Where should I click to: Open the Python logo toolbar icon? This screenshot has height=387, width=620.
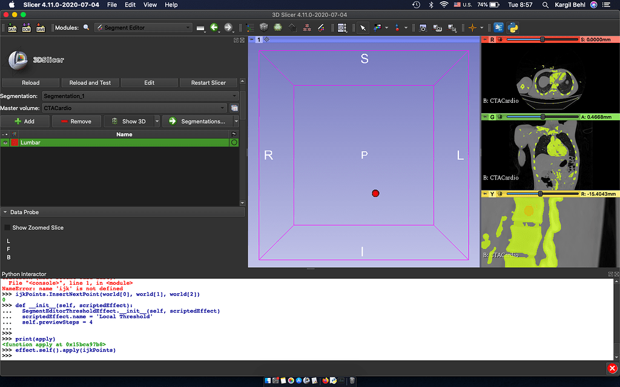(x=513, y=27)
